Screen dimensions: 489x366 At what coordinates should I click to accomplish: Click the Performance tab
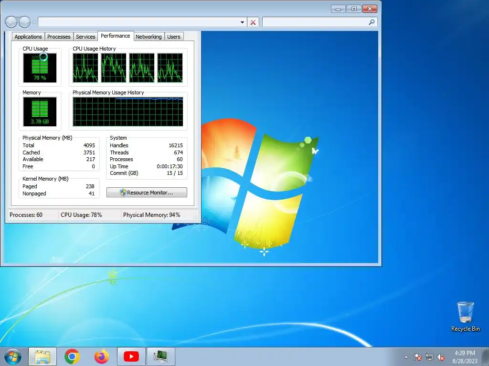116,36
